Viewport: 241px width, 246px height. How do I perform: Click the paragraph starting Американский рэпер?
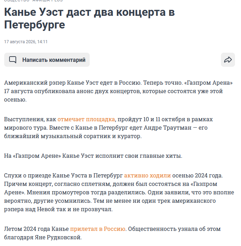pos(118,91)
